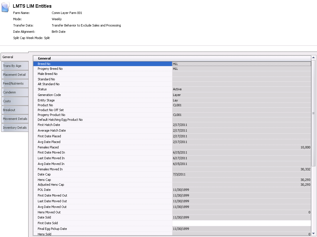Image resolution: width=317 pixels, height=237 pixels.
Task: Open the Placement Detail tab
Action: (15, 75)
